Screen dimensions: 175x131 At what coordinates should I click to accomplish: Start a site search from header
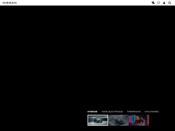click(170, 3)
